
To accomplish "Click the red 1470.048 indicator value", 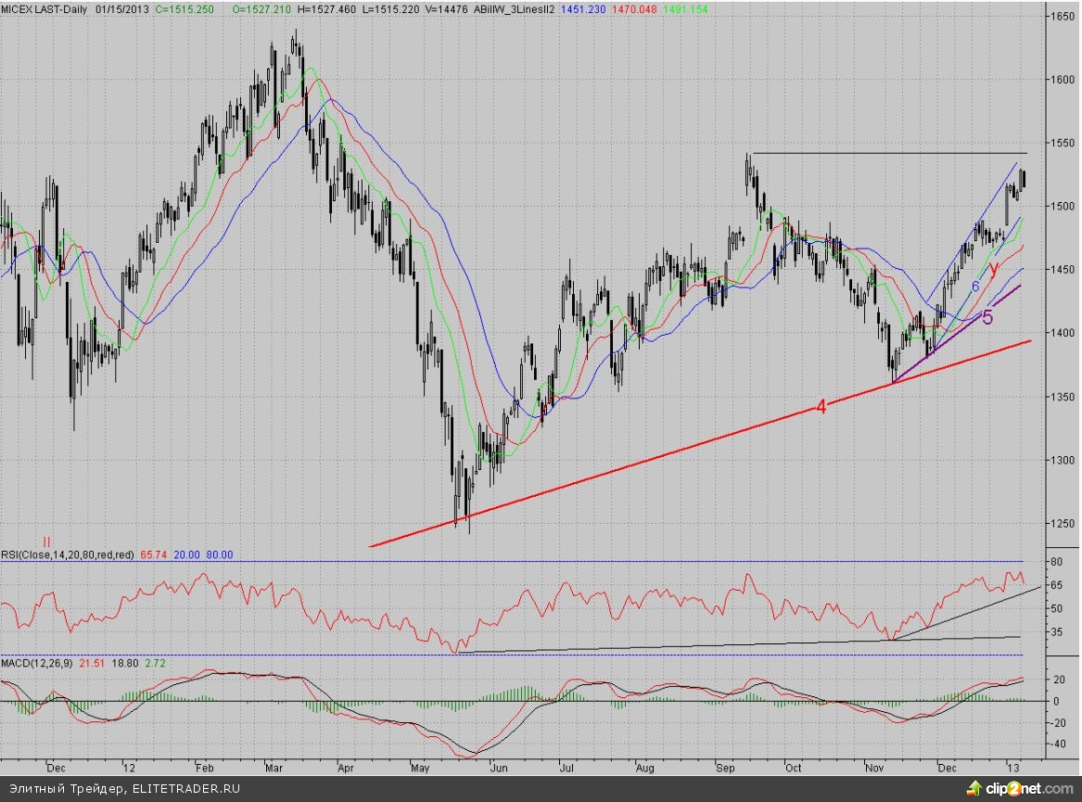I will [626, 6].
